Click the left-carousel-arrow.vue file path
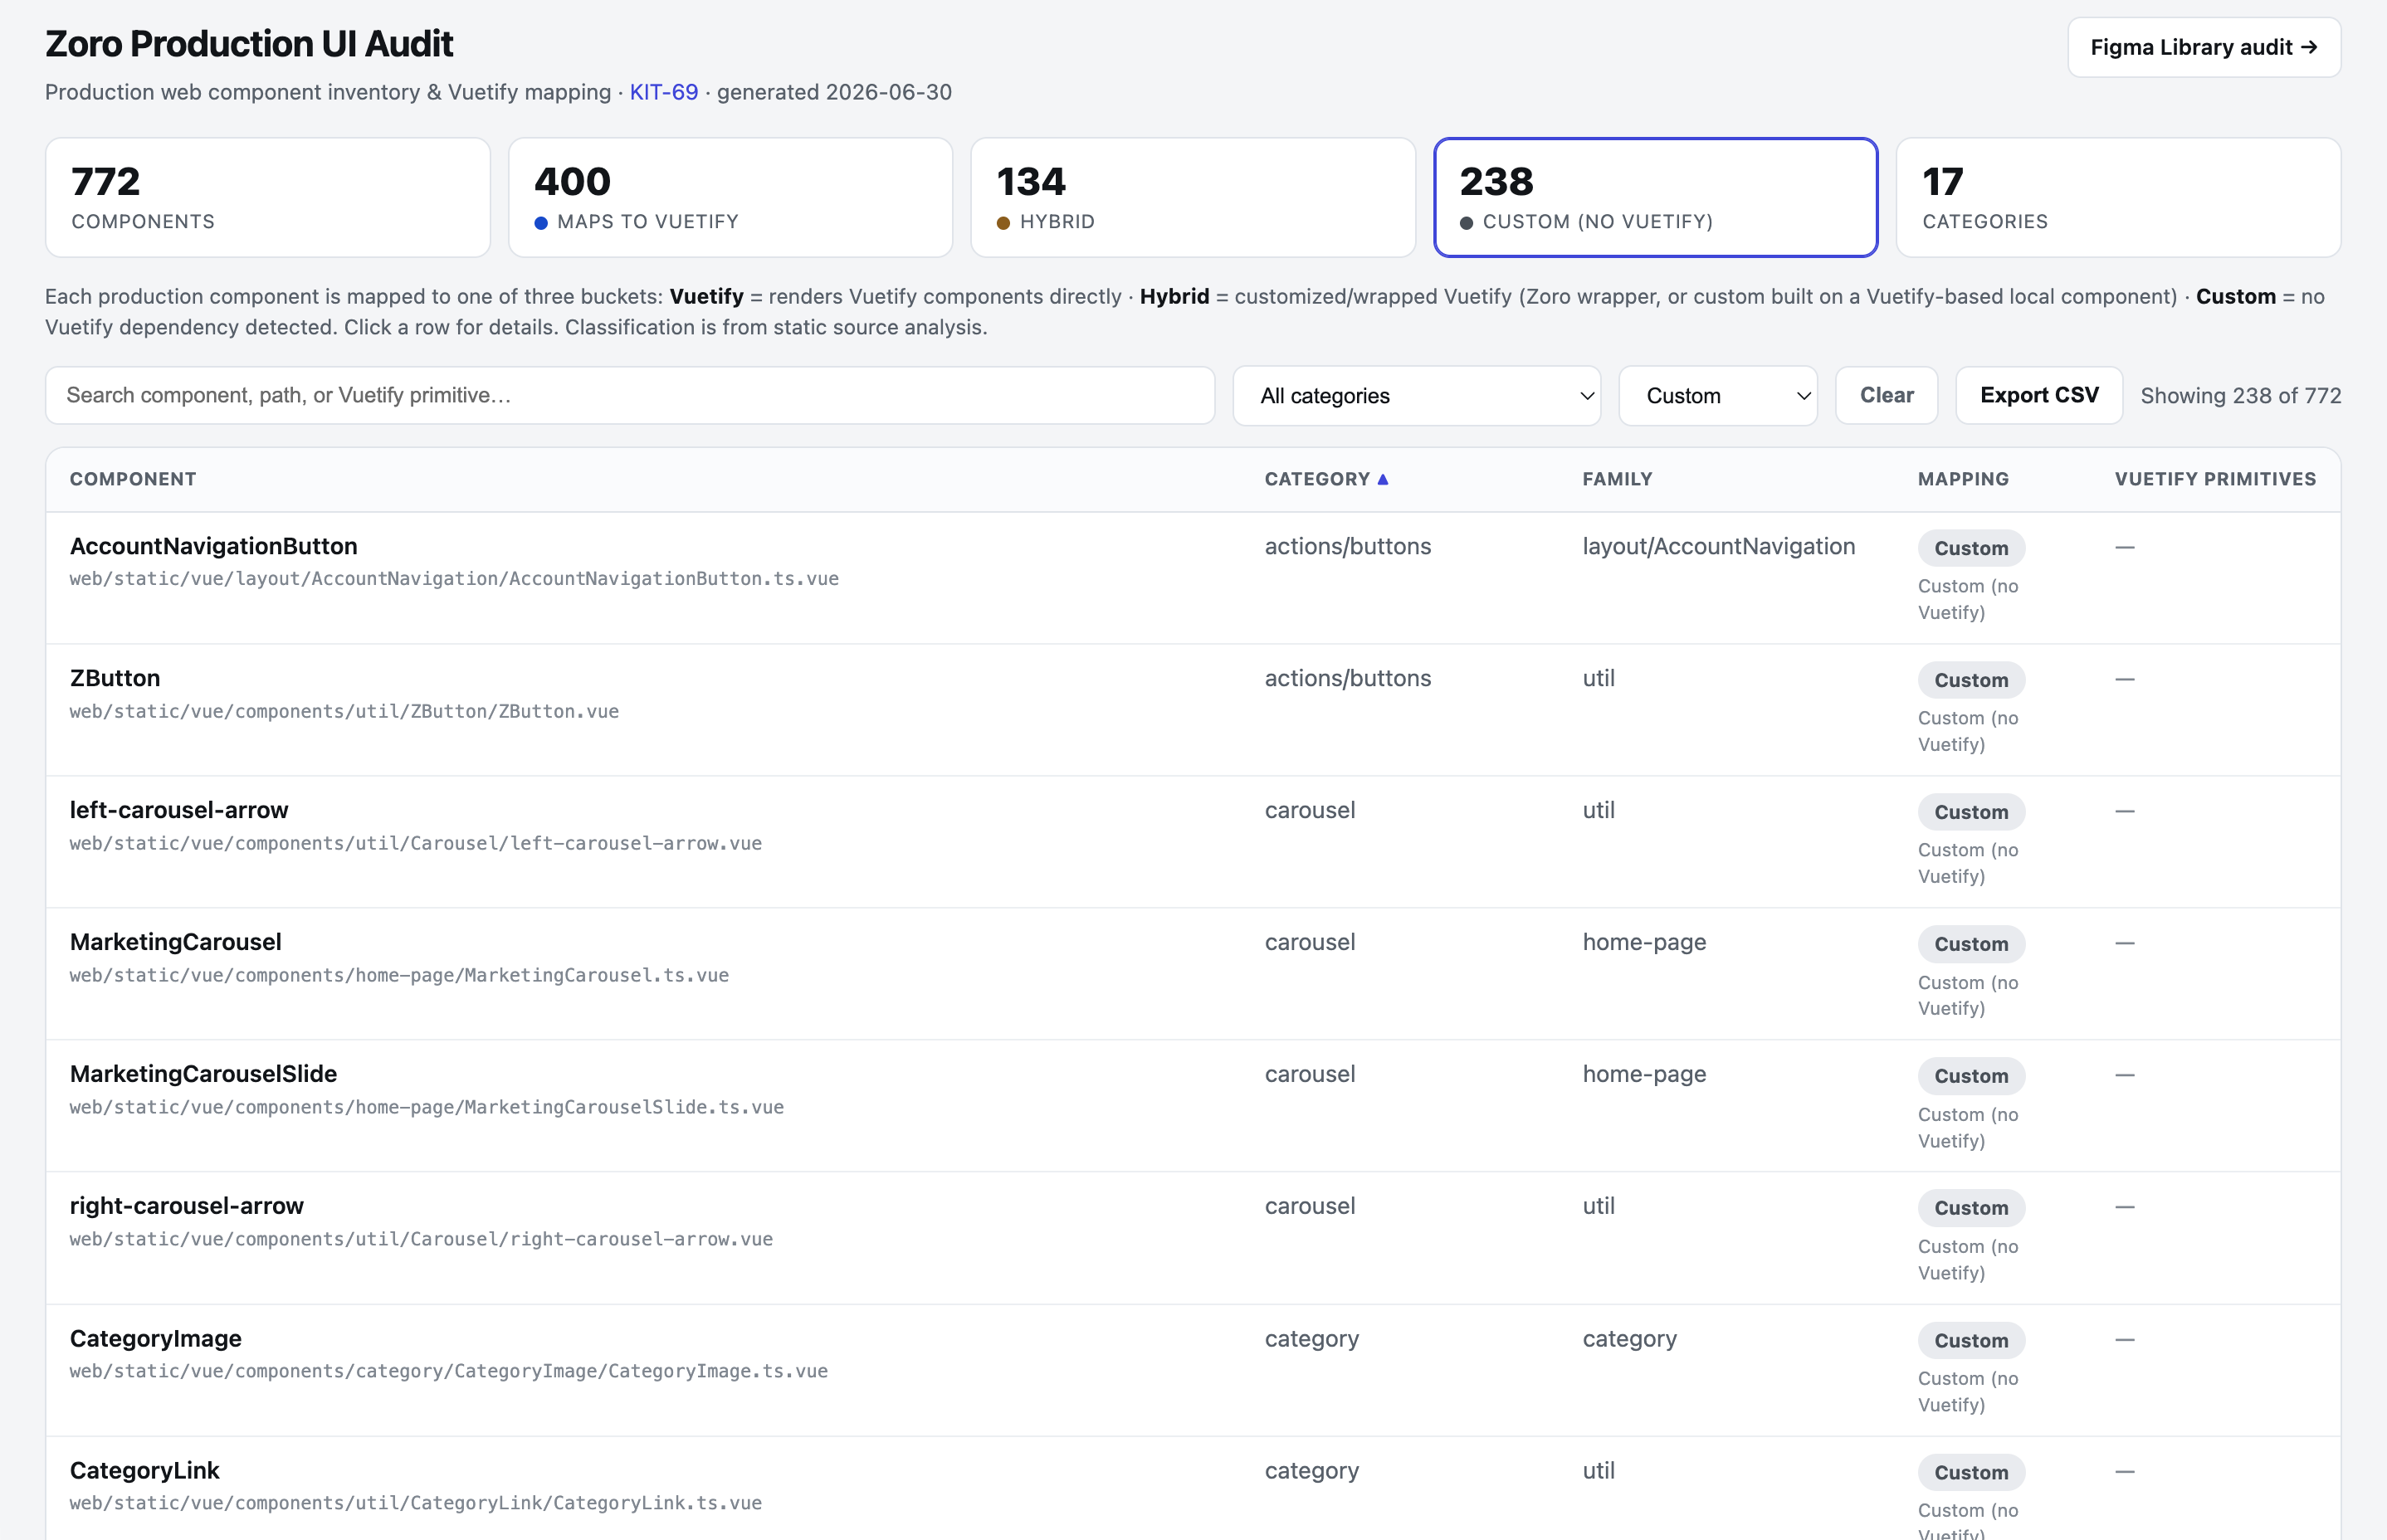The image size is (2387, 1540). coord(416,843)
